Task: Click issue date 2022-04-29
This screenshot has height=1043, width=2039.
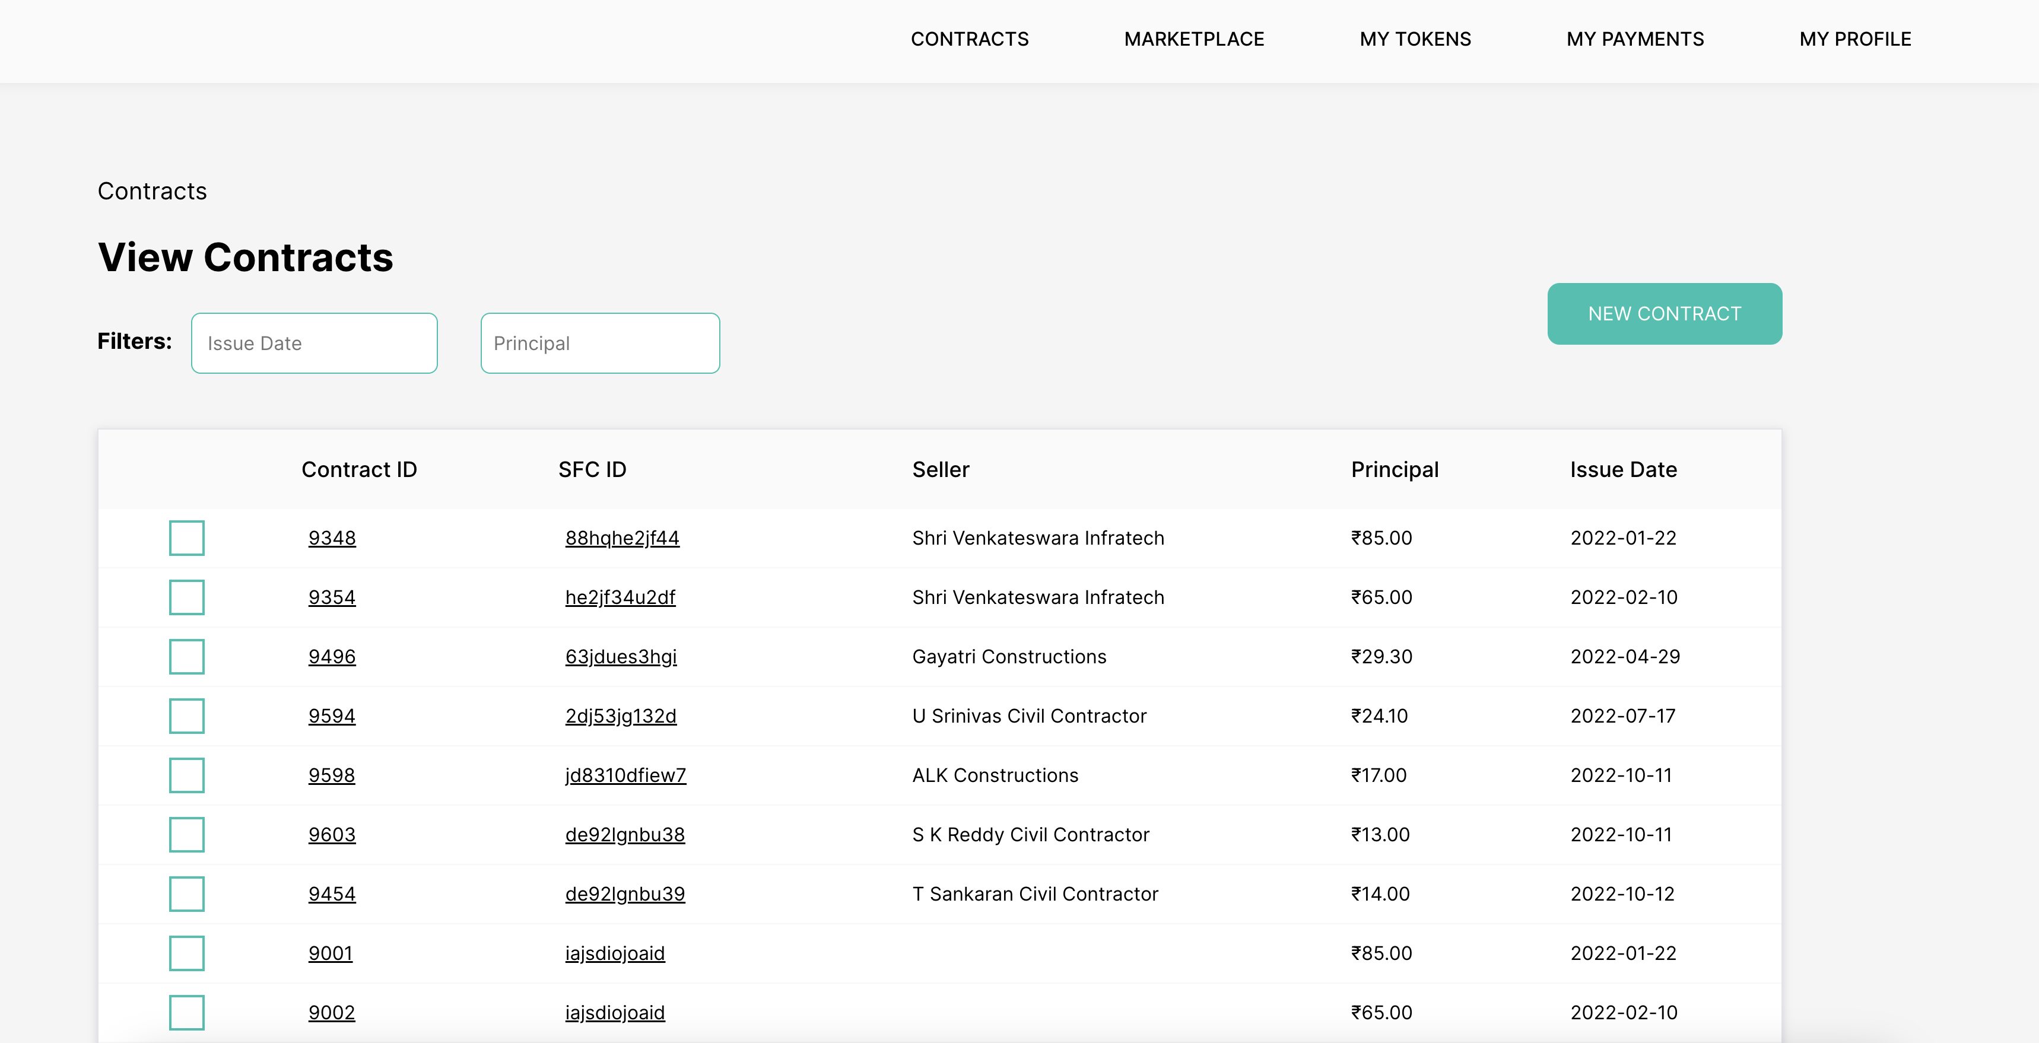Action: [1625, 656]
